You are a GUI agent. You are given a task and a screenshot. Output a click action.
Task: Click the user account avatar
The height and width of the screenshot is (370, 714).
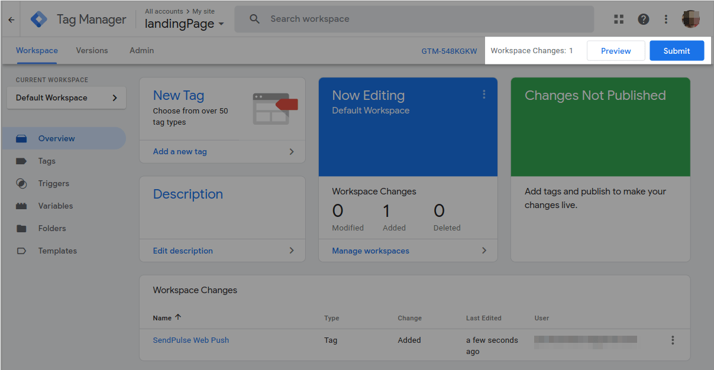[x=692, y=19]
